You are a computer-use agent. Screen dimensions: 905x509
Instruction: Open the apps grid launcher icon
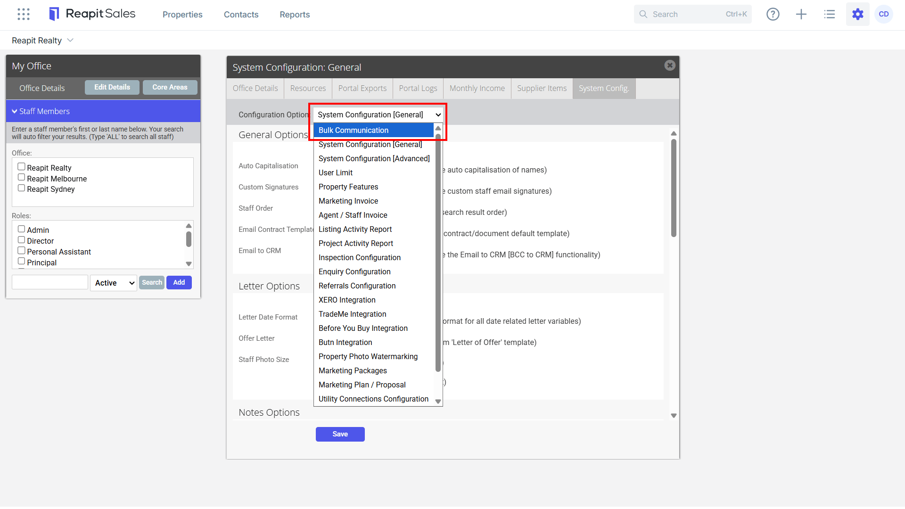tap(24, 14)
